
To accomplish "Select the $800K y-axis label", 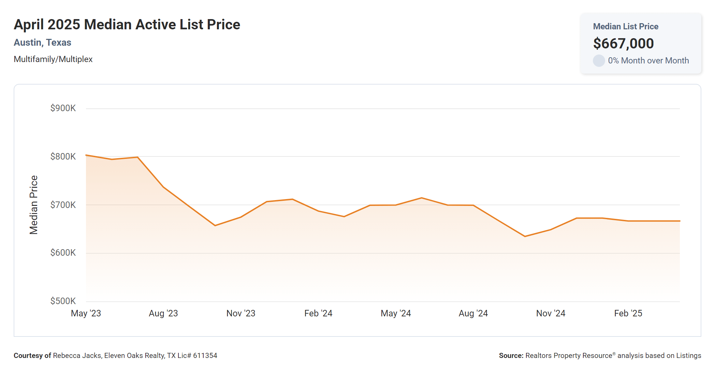I will pyautogui.click(x=63, y=156).
